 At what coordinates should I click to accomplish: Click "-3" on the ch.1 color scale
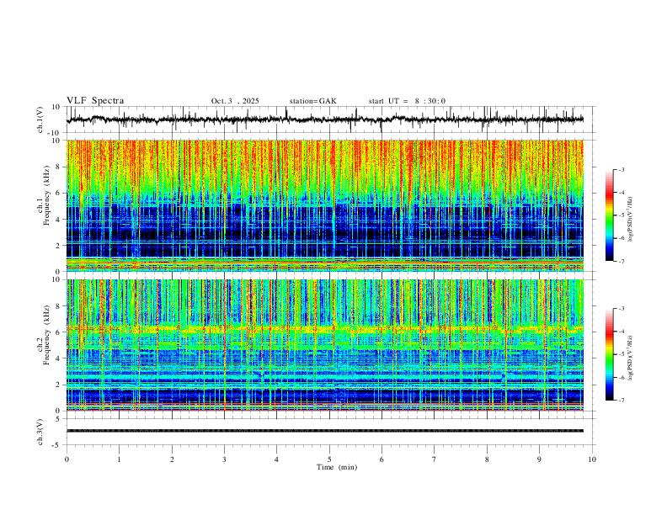coord(621,170)
